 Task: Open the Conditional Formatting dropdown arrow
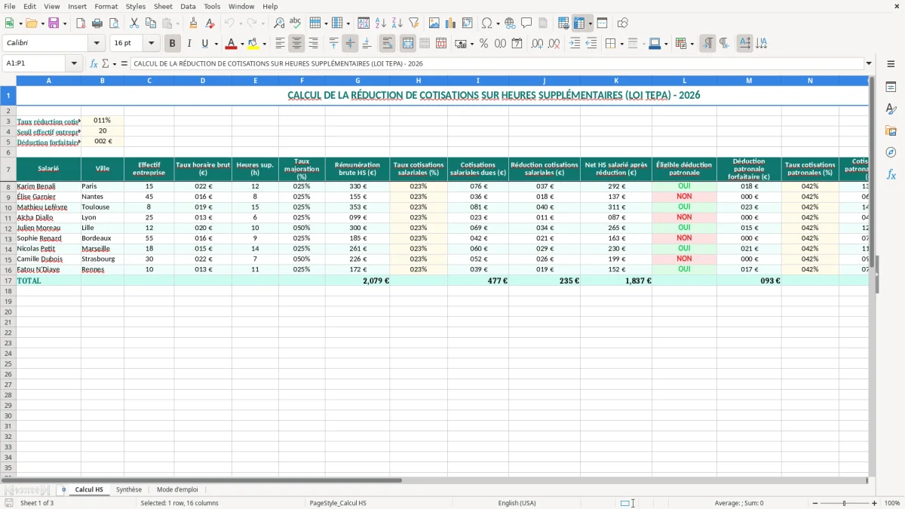pyautogui.click(x=692, y=44)
